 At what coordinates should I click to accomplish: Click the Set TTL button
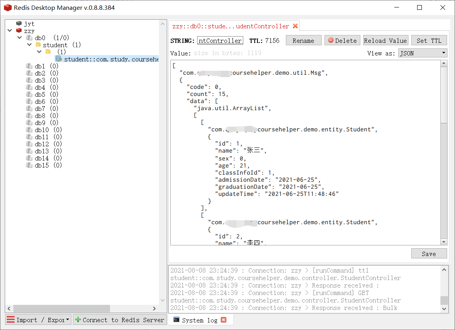pyautogui.click(x=429, y=41)
